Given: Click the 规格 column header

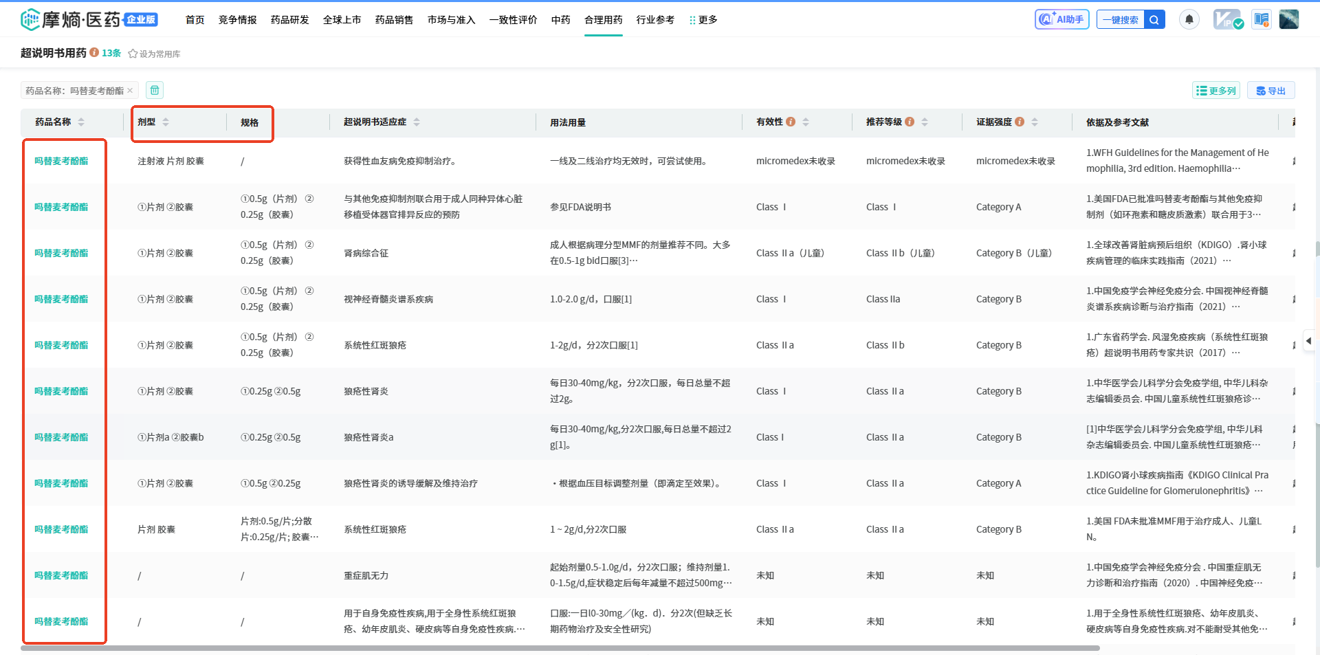Looking at the screenshot, I should click(x=250, y=122).
